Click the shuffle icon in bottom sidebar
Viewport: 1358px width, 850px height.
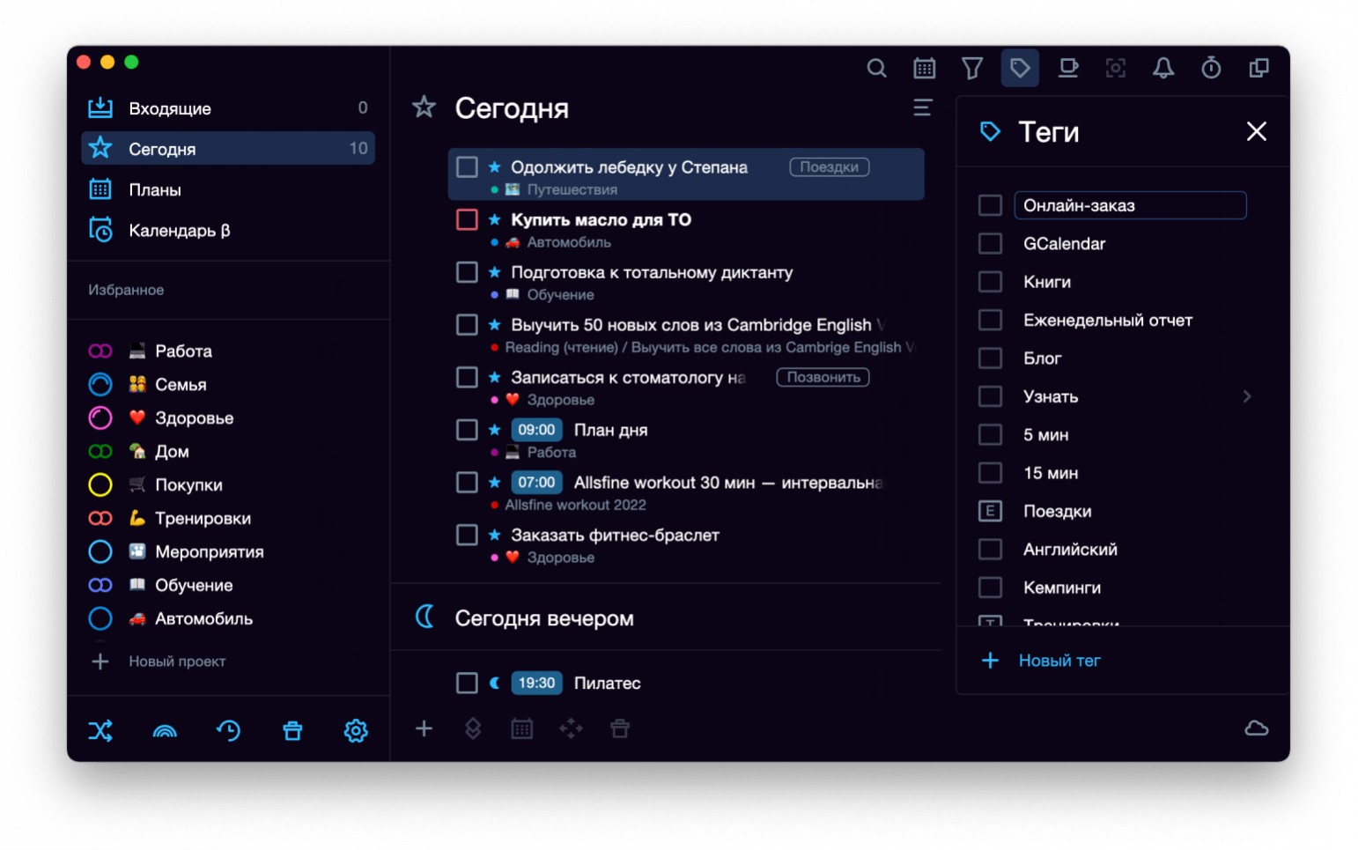click(100, 730)
